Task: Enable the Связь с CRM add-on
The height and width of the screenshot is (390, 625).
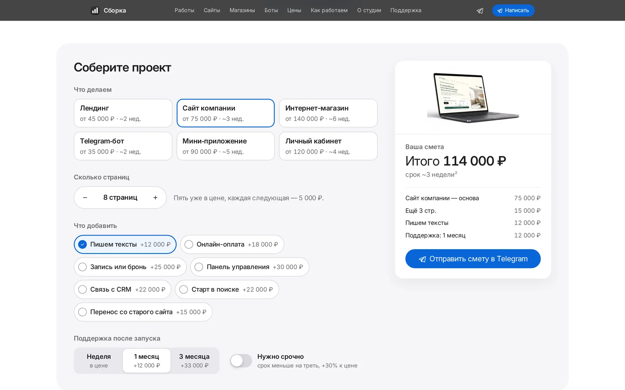Action: [123, 290]
